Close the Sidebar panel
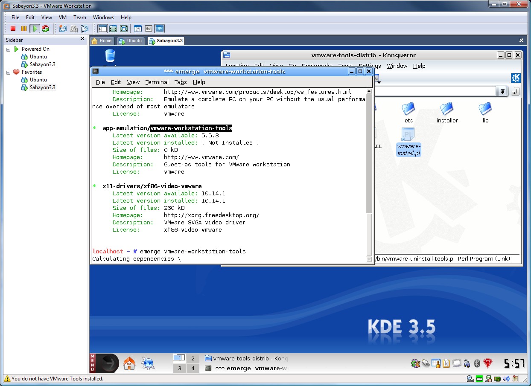This screenshot has height=386, width=531. click(x=82, y=39)
